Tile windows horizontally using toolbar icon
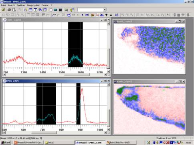This screenshot has width=194, height=145. tap(30, 10)
